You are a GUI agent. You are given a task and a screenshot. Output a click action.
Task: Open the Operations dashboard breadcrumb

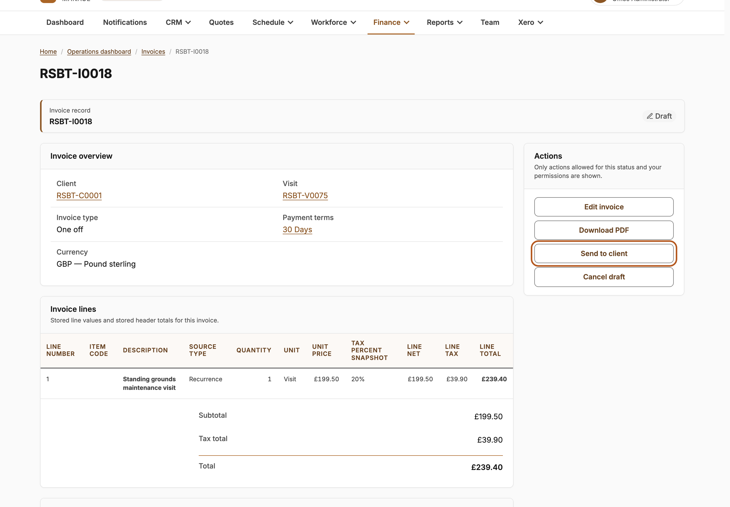[99, 51]
